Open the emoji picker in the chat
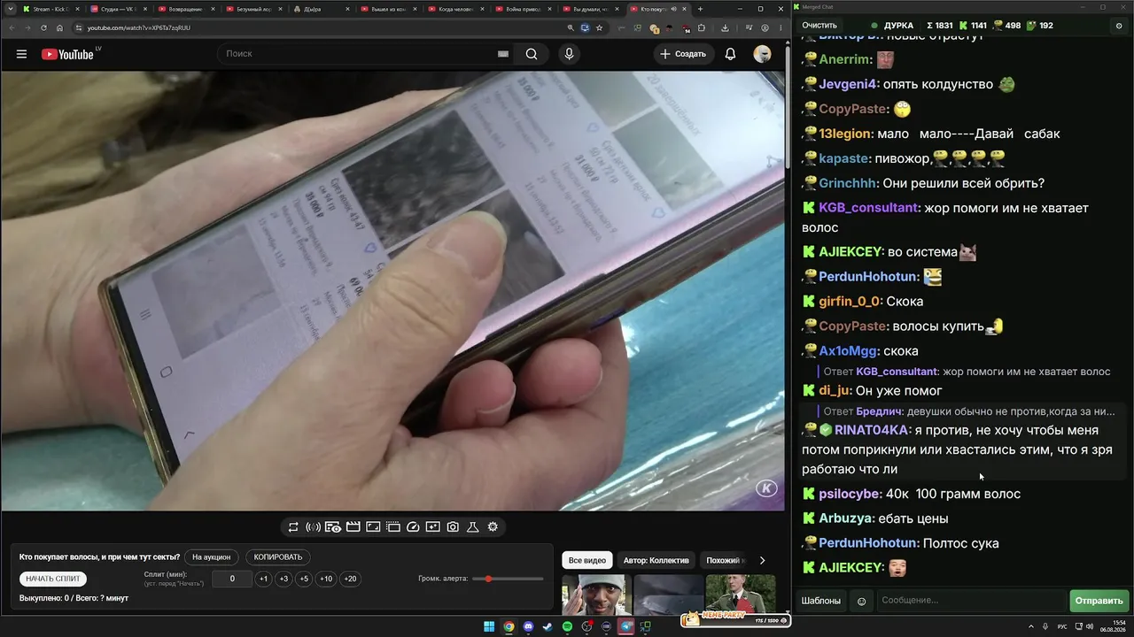1134x637 pixels. click(x=862, y=602)
